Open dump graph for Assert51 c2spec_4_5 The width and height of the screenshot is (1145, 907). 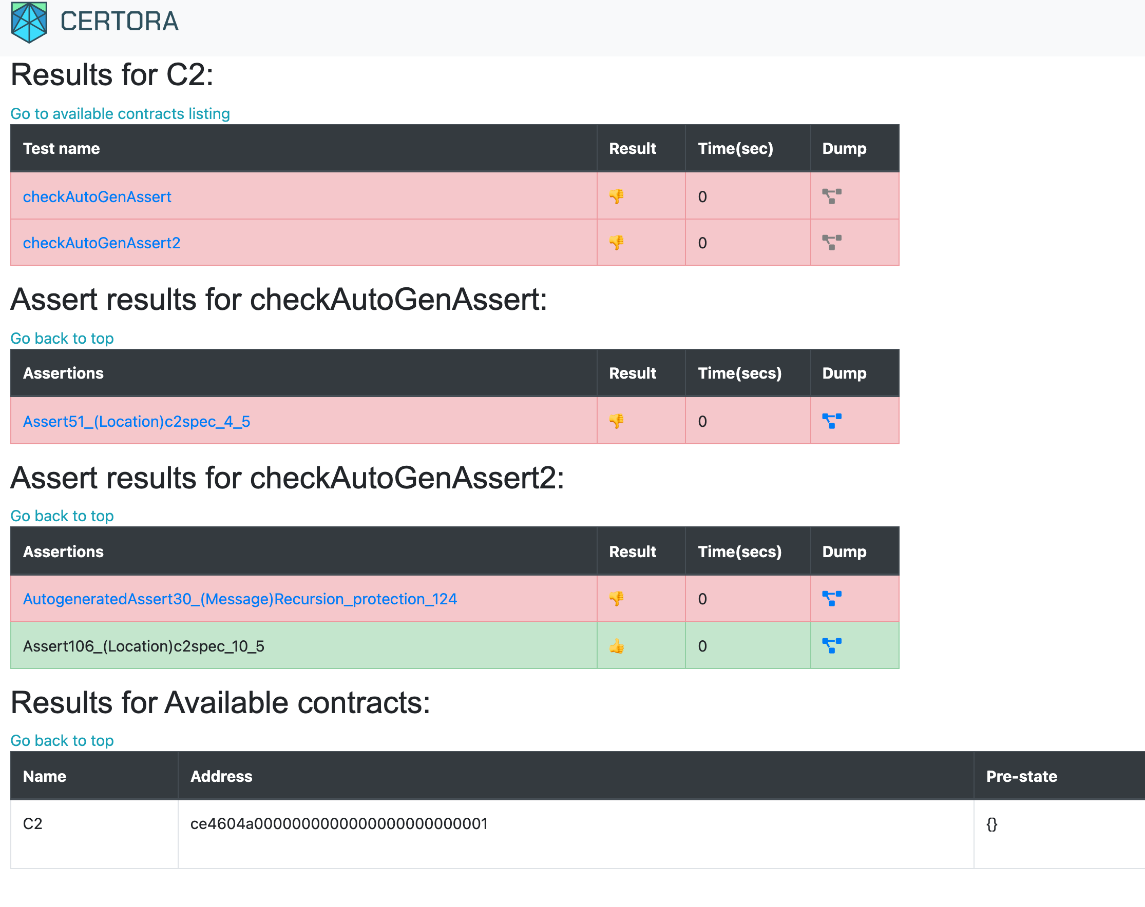click(x=831, y=421)
